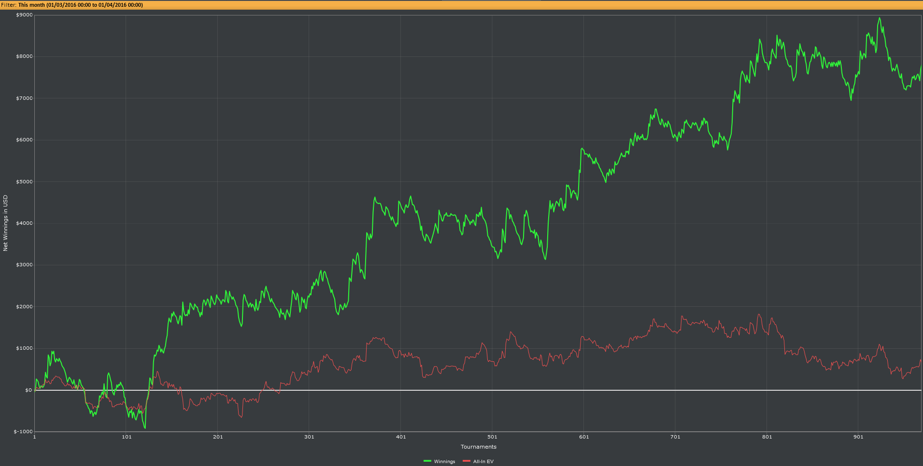This screenshot has width=923, height=466.
Task: Click the $8000 y-axis label
Action: point(24,56)
